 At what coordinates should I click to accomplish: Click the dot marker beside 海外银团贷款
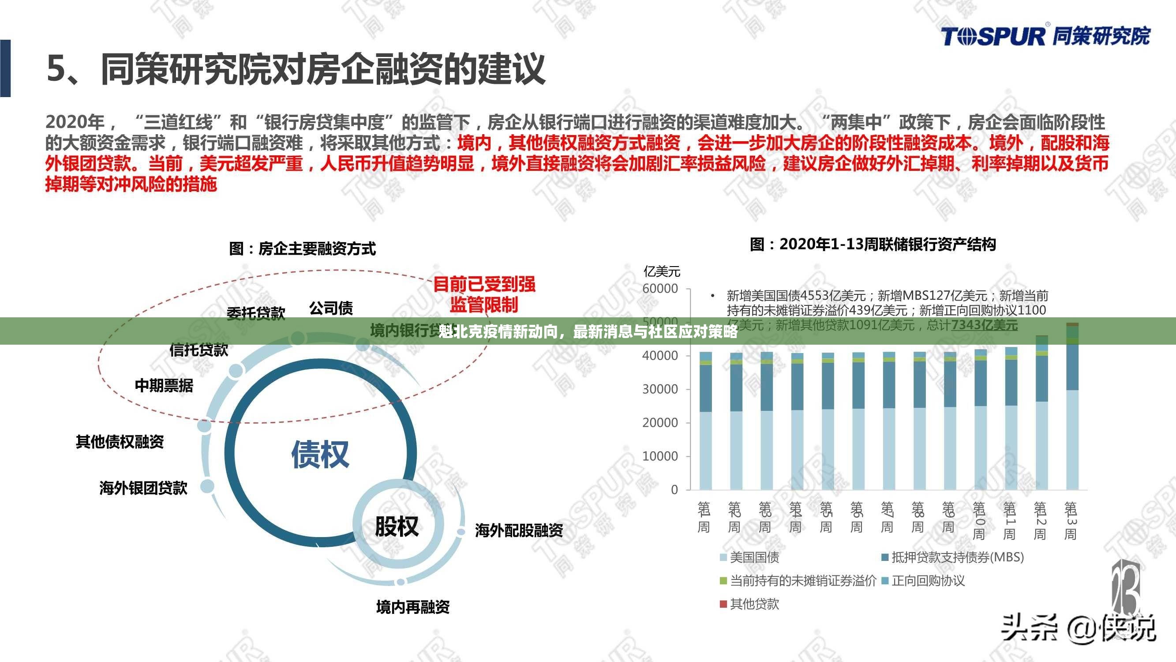(x=207, y=486)
